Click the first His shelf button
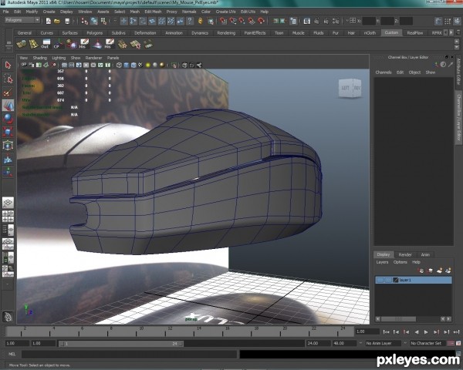The width and height of the screenshot is (463, 370). (83, 44)
